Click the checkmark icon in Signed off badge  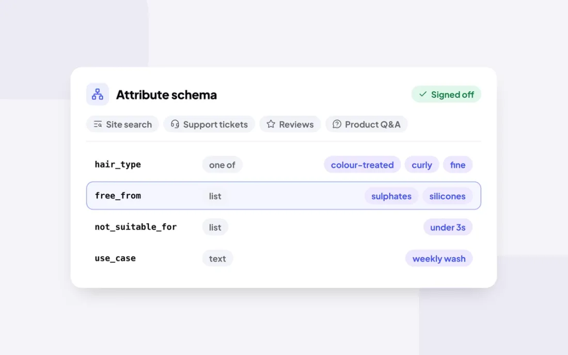423,94
